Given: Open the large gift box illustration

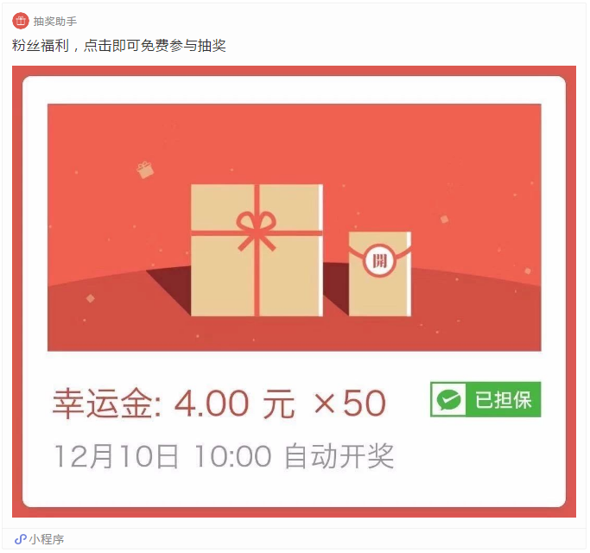Looking at the screenshot, I should (257, 251).
